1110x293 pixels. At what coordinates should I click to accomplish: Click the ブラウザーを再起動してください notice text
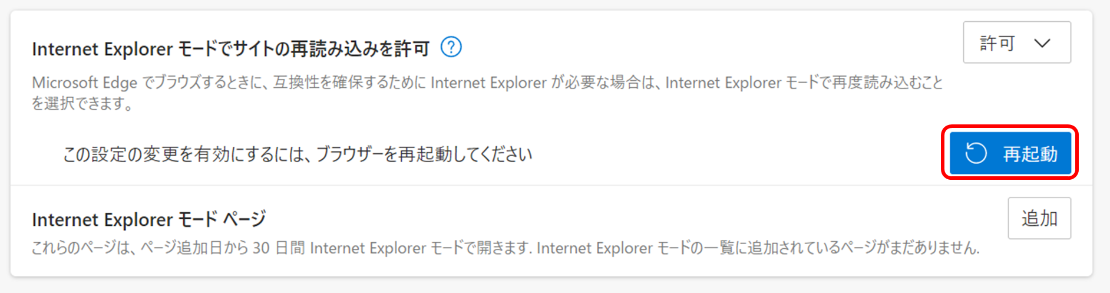click(x=424, y=154)
